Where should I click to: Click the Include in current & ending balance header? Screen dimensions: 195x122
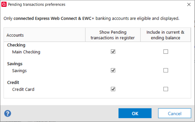pos(165,35)
